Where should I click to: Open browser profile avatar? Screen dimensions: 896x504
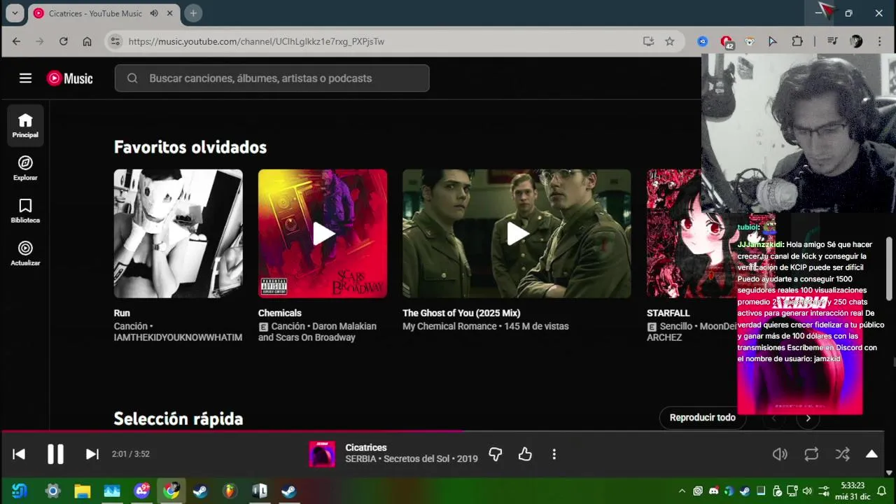[x=856, y=41]
